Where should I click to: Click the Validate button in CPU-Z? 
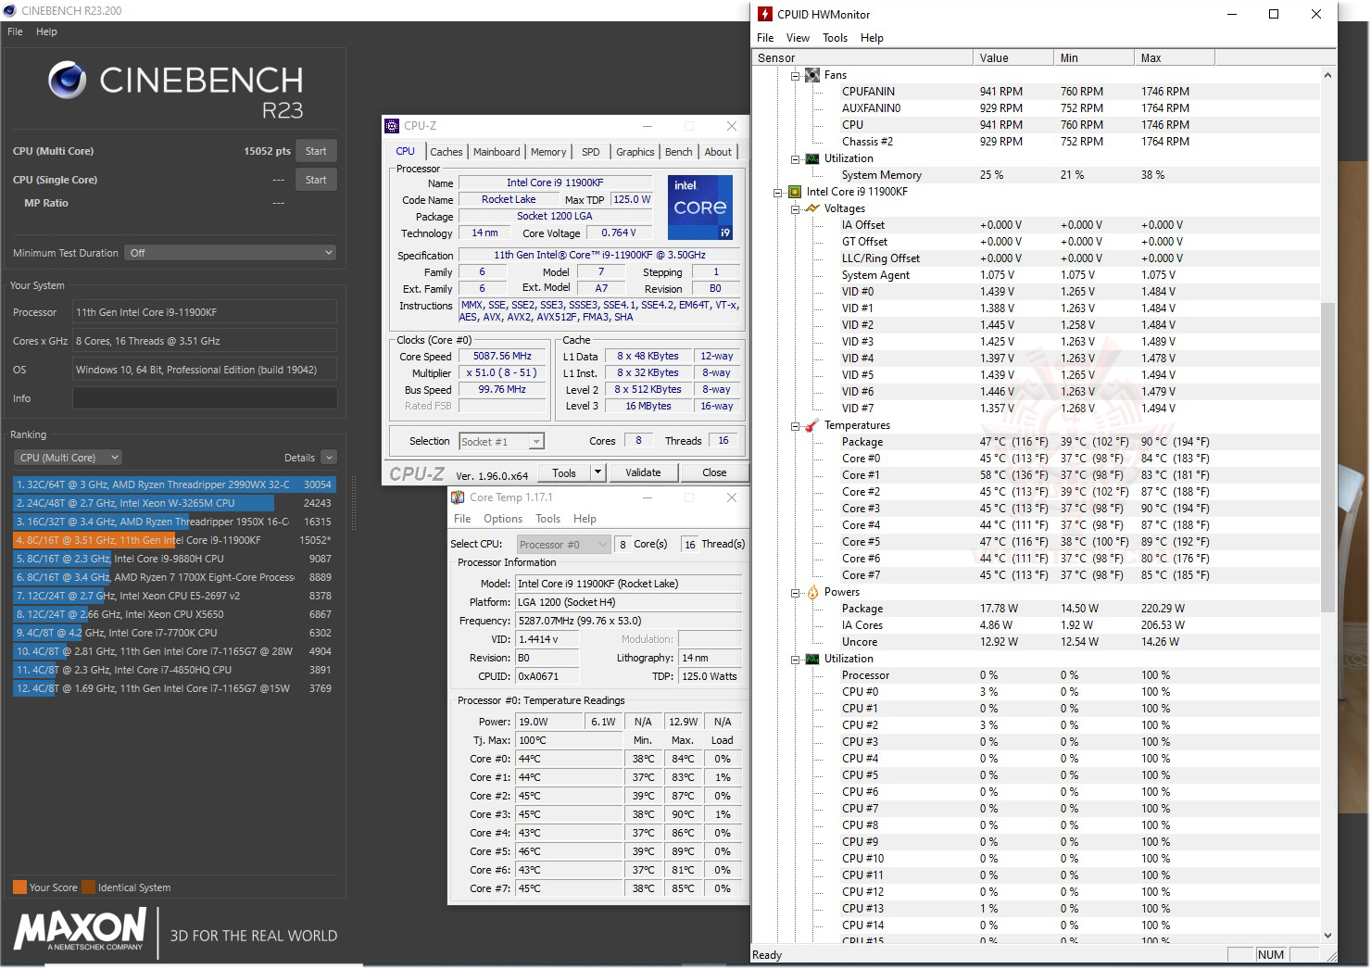point(643,472)
